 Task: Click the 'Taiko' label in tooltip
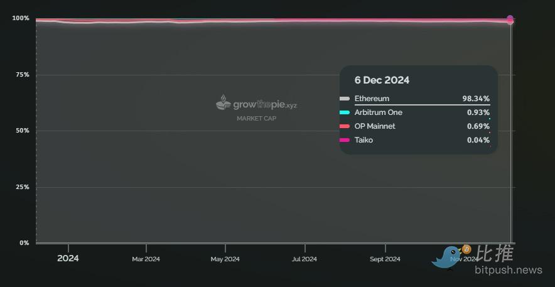[364, 140]
